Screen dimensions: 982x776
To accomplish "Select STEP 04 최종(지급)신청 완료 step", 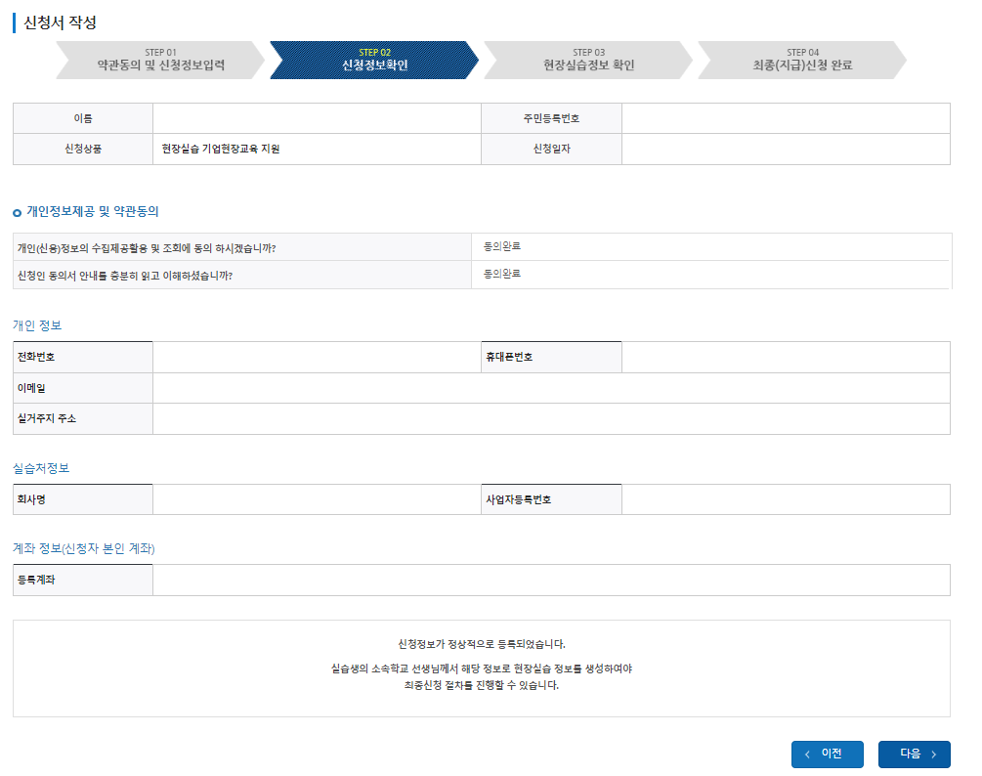I will 802,61.
